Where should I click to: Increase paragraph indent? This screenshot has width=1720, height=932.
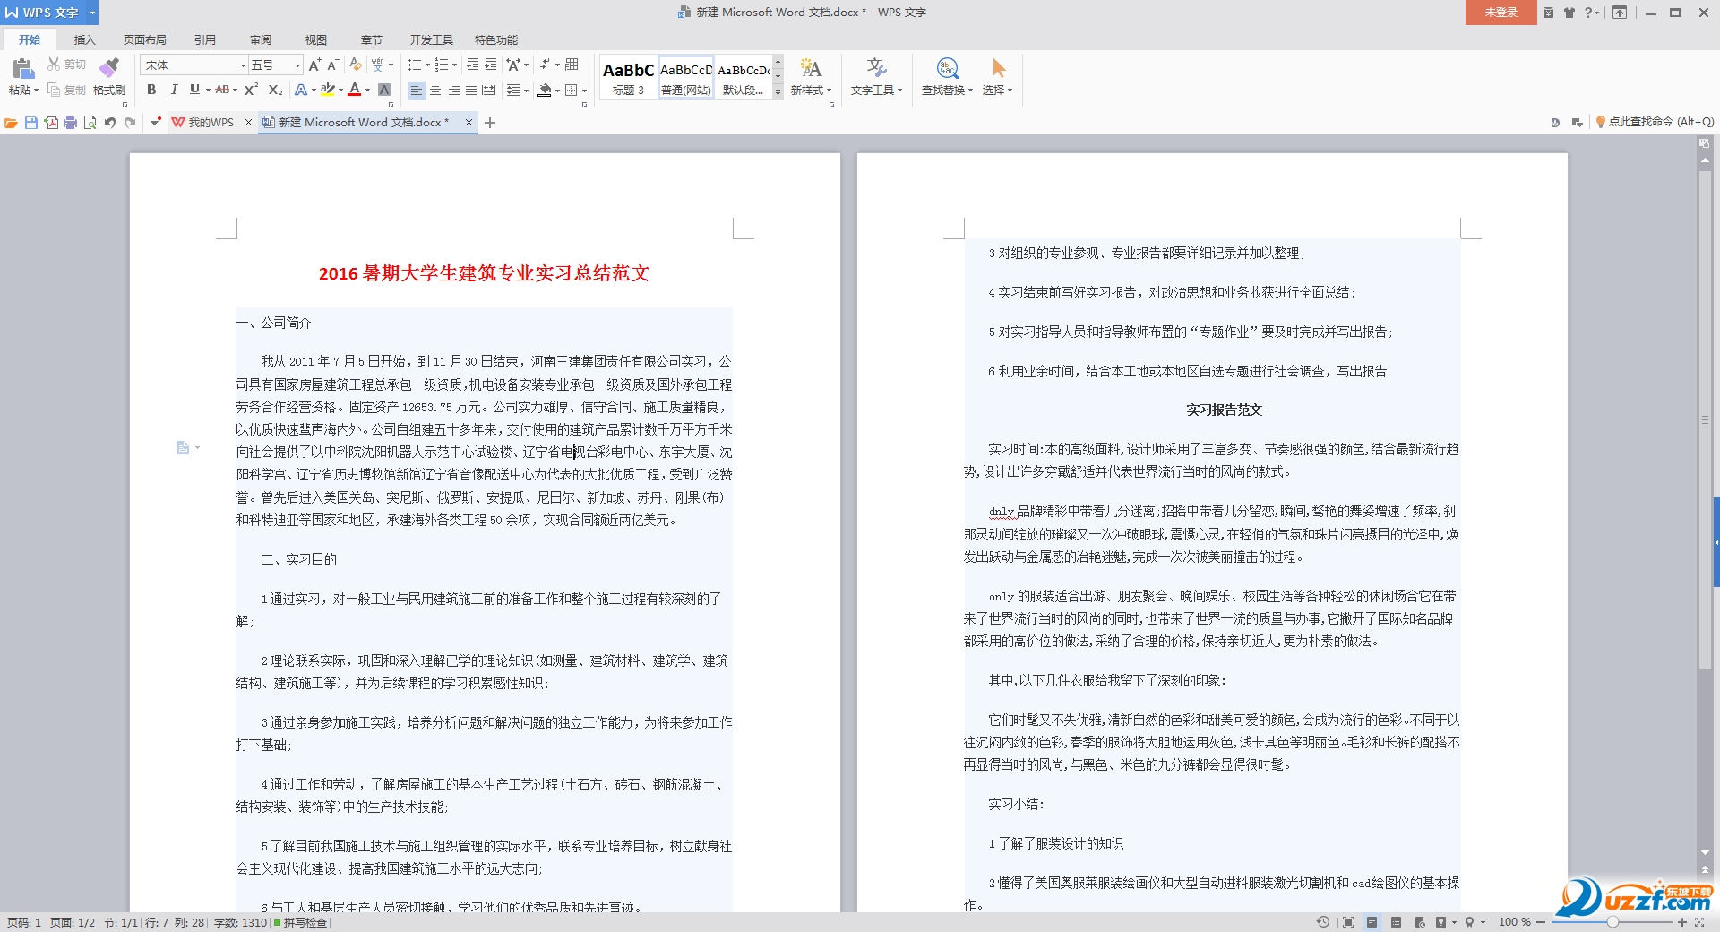point(491,65)
